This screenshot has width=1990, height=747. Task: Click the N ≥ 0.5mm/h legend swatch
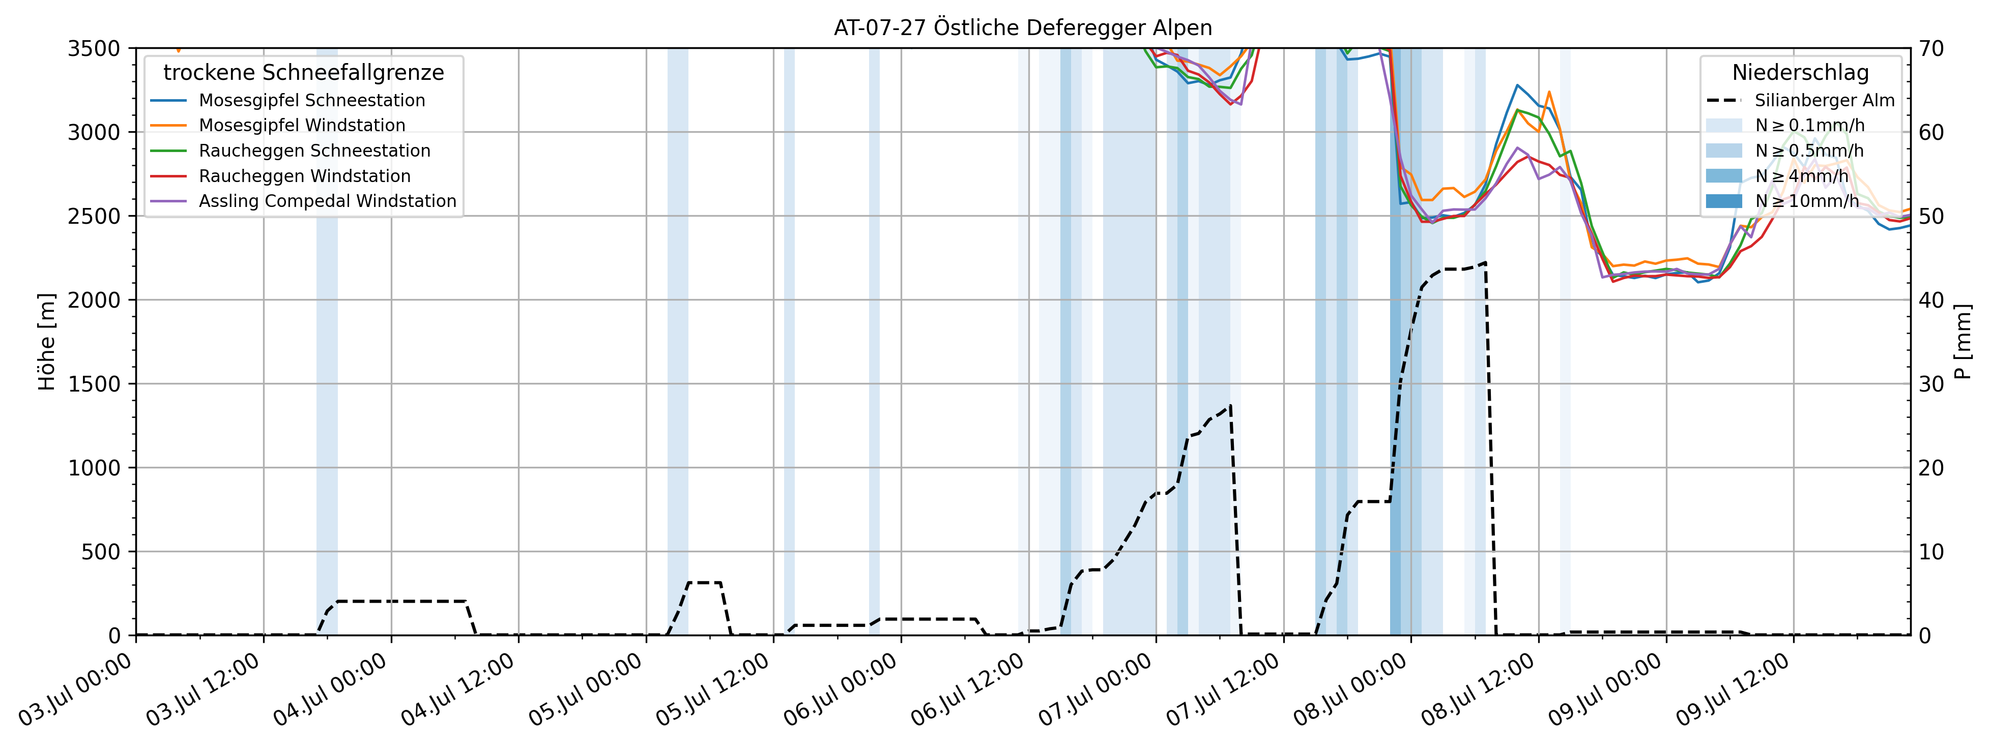click(x=1723, y=151)
